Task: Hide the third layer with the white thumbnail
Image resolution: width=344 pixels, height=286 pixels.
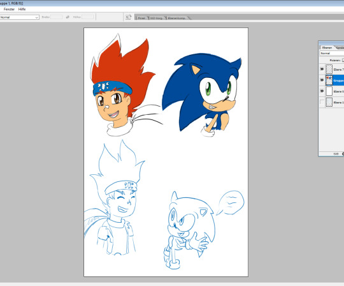Action: click(322, 91)
